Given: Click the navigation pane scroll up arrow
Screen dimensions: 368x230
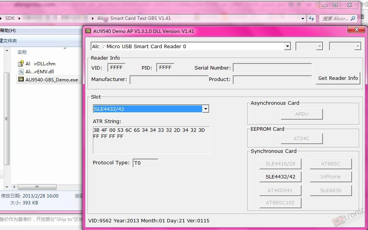Looking at the screenshot, I should pyautogui.click(x=7, y=51).
